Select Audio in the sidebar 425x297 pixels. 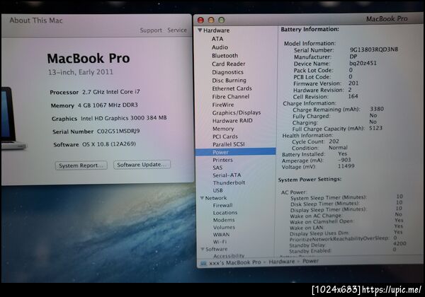pos(220,47)
